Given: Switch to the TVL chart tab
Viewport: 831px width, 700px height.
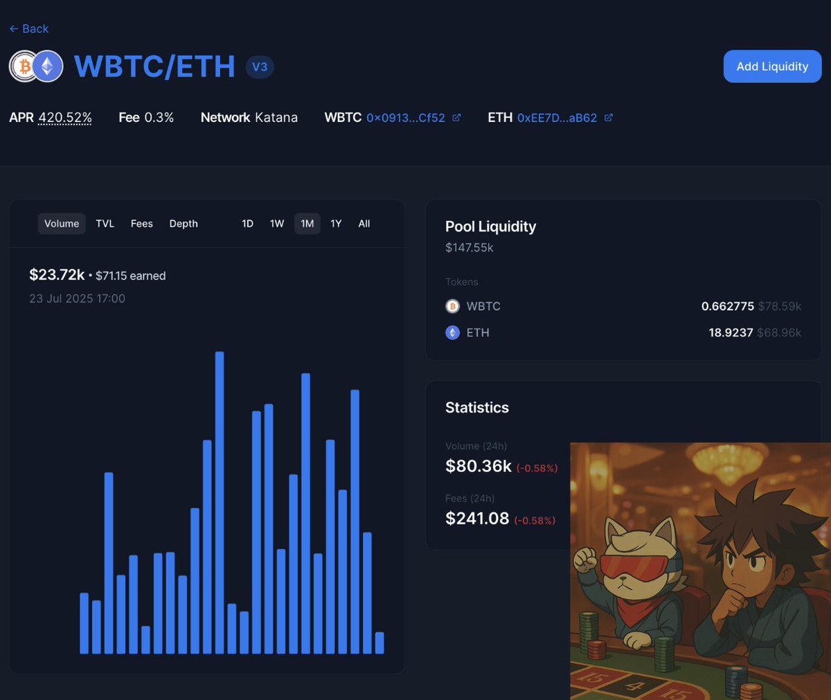Looking at the screenshot, I should tap(105, 224).
